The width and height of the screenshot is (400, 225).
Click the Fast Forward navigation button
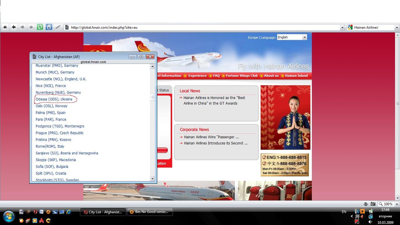pos(31,27)
